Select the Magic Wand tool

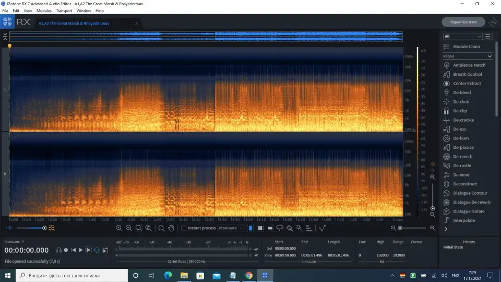(x=299, y=228)
